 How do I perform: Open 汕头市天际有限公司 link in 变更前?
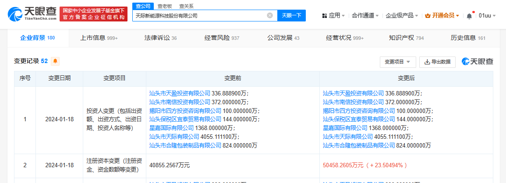[x=174, y=137]
